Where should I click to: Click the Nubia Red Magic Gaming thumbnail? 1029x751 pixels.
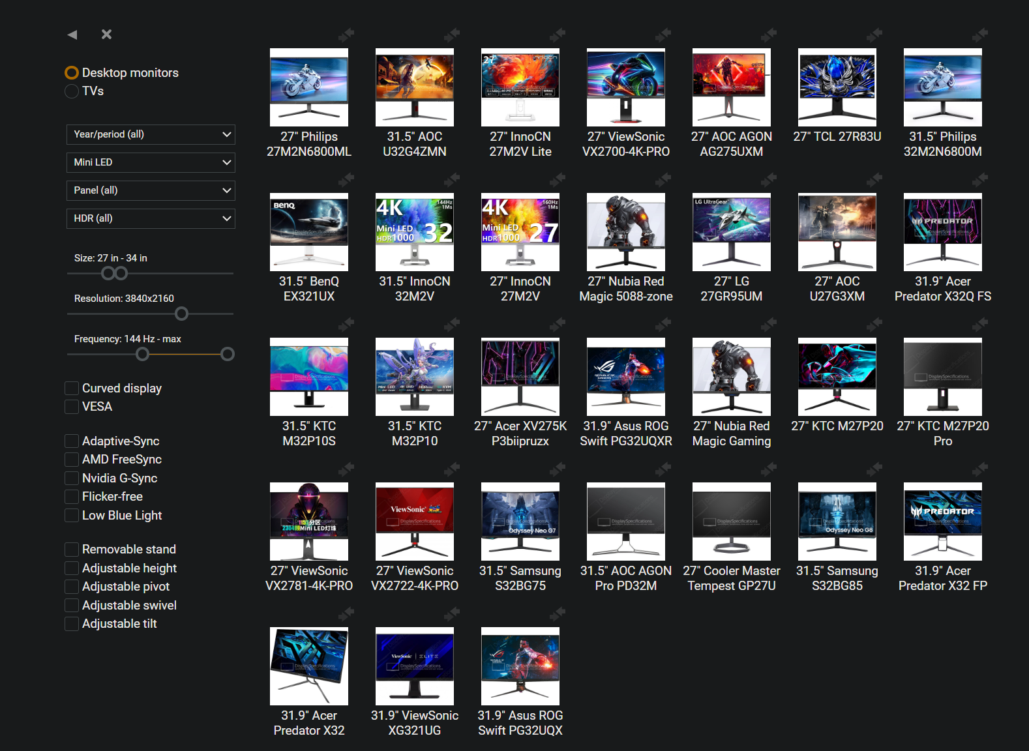point(732,377)
